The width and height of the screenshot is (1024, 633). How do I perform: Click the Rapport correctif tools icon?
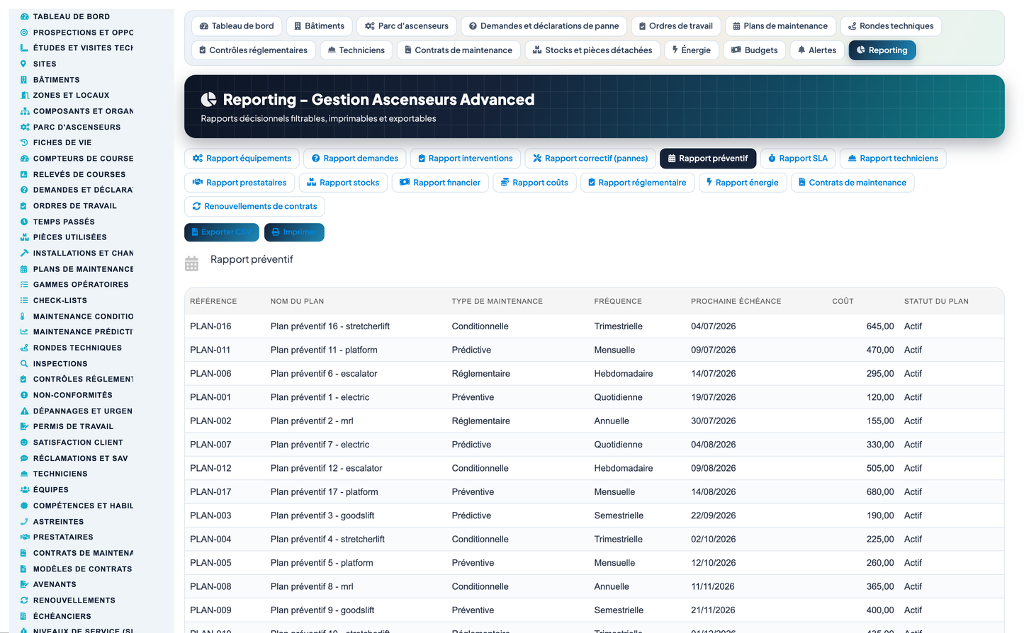(x=537, y=159)
